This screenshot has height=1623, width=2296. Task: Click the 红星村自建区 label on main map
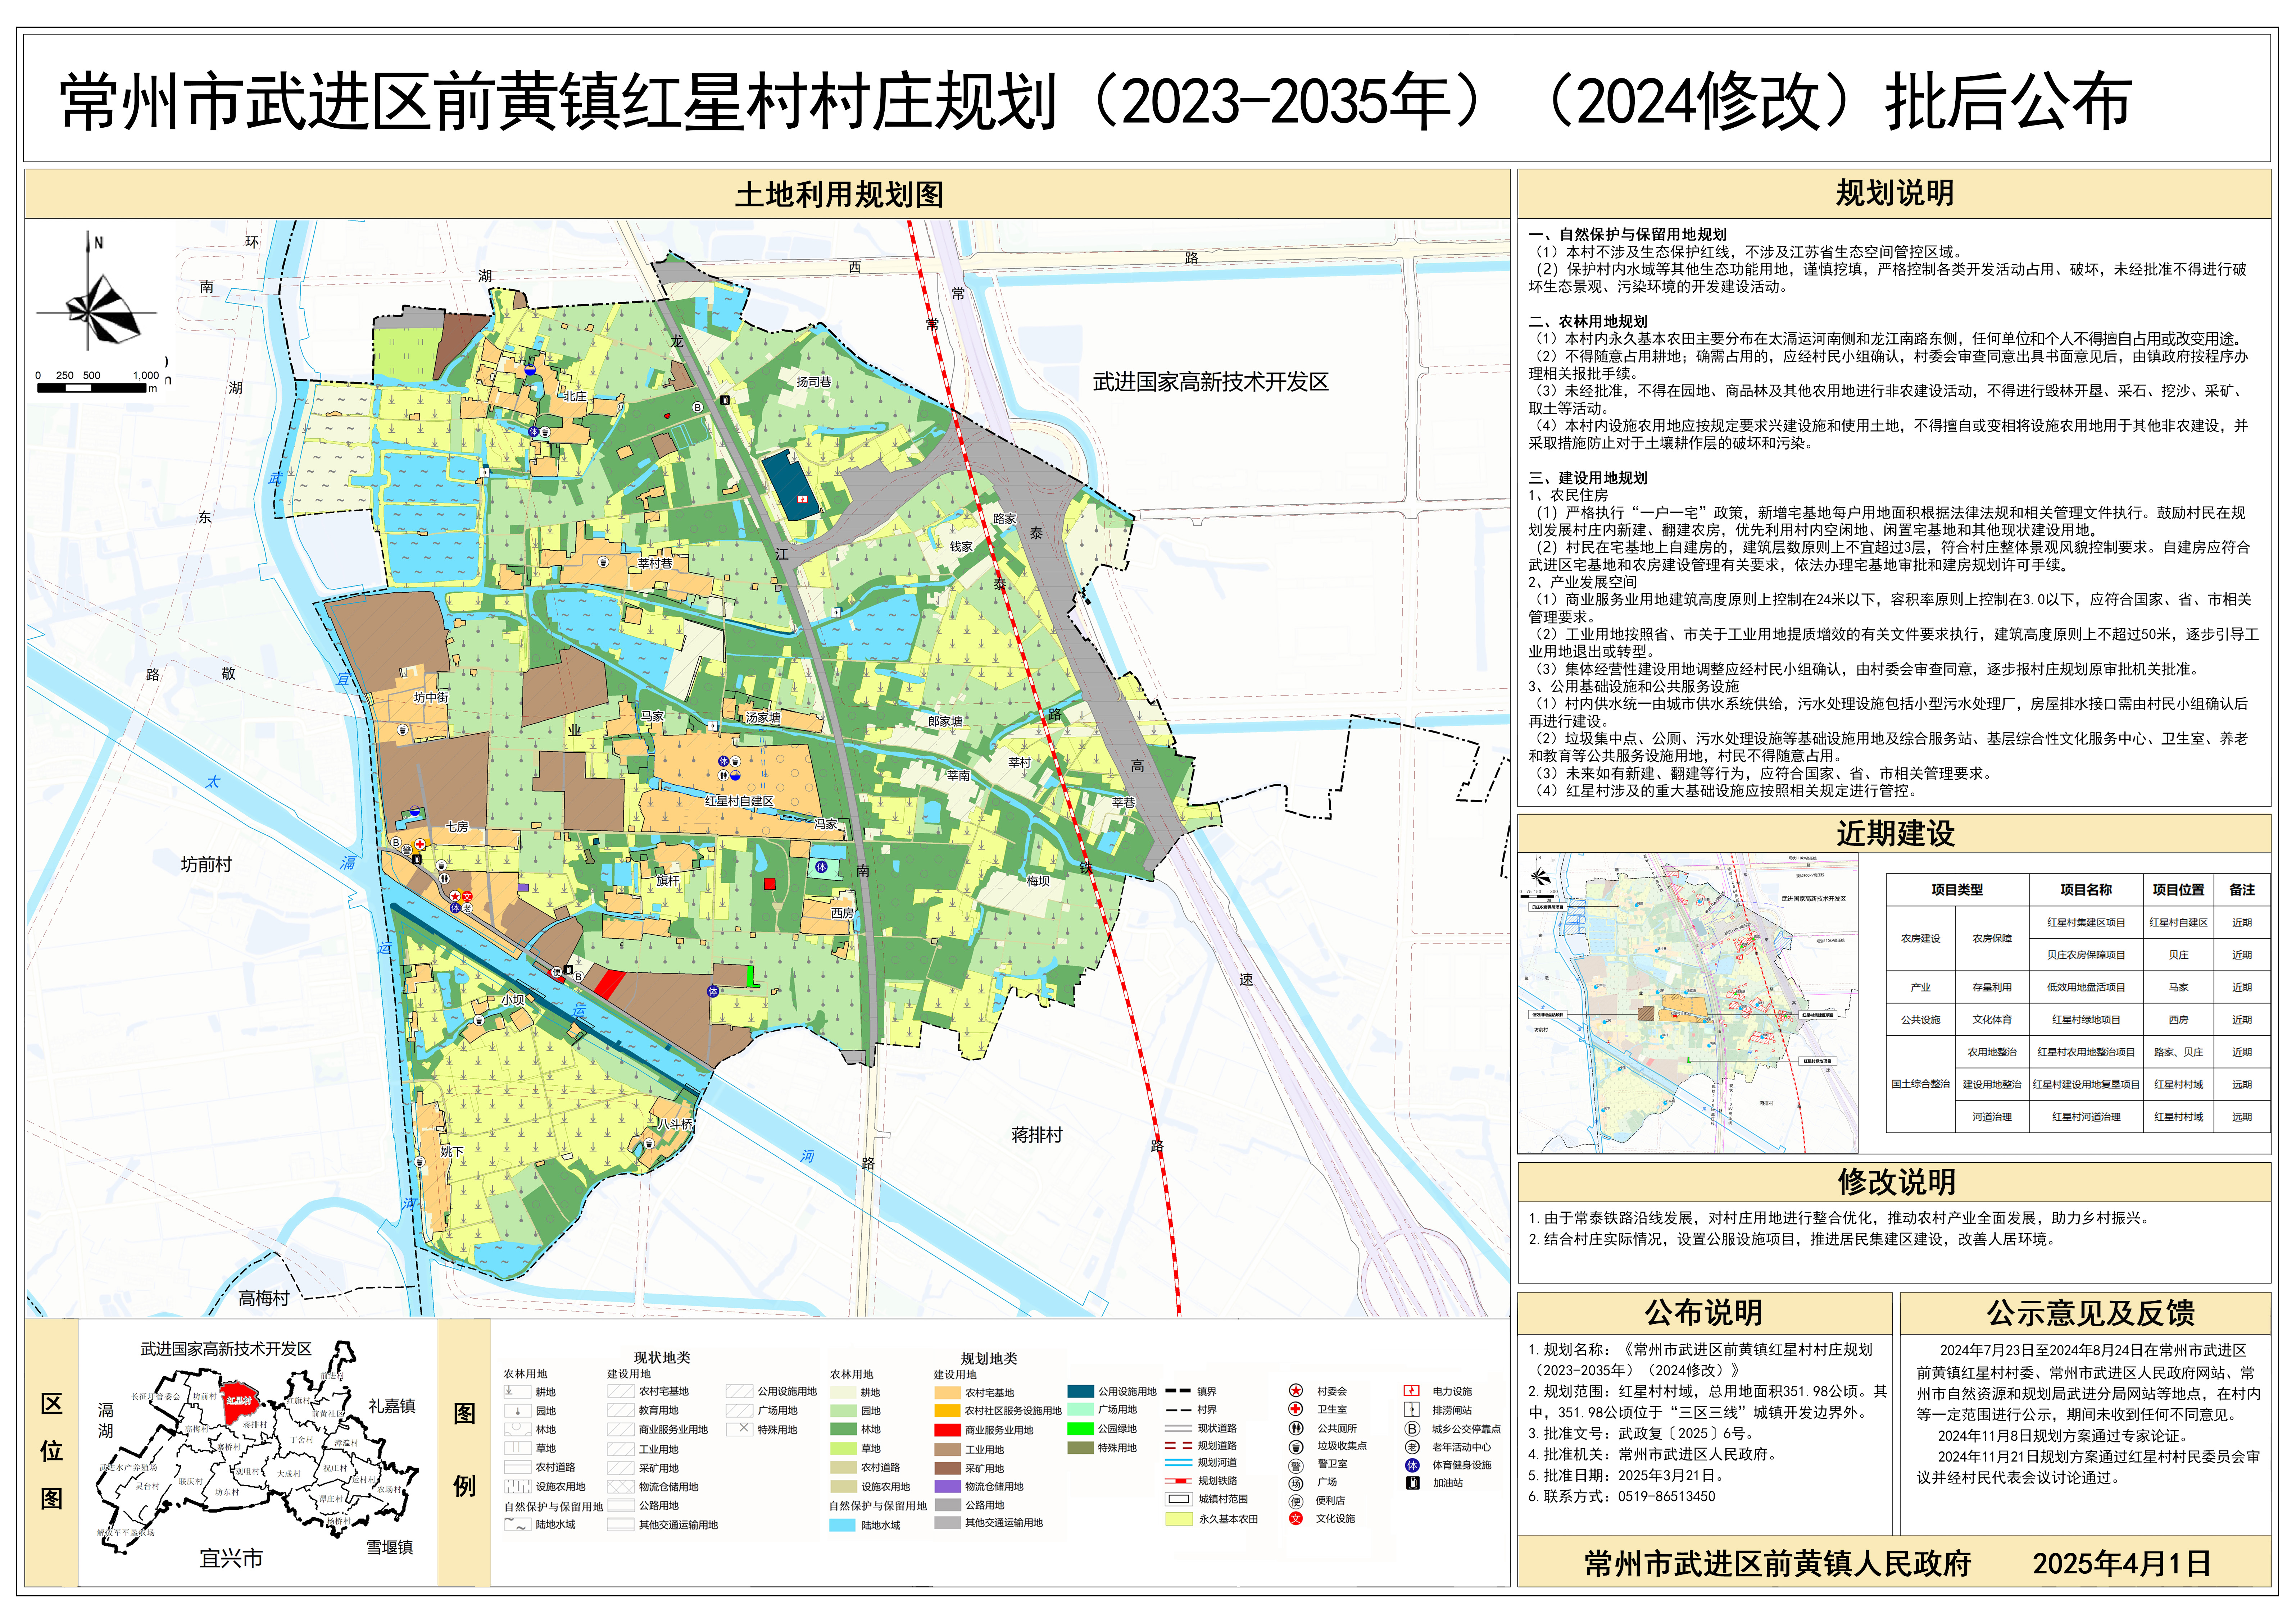[740, 802]
